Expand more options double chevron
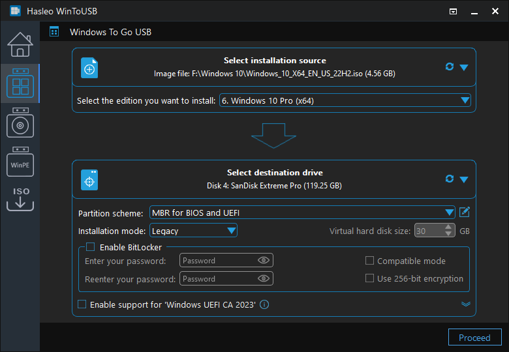 tap(466, 304)
